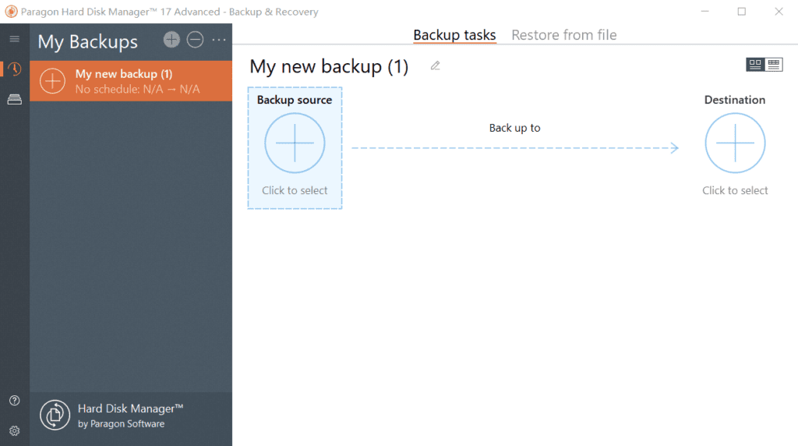Open the help question mark icon
The image size is (798, 446).
tap(14, 401)
